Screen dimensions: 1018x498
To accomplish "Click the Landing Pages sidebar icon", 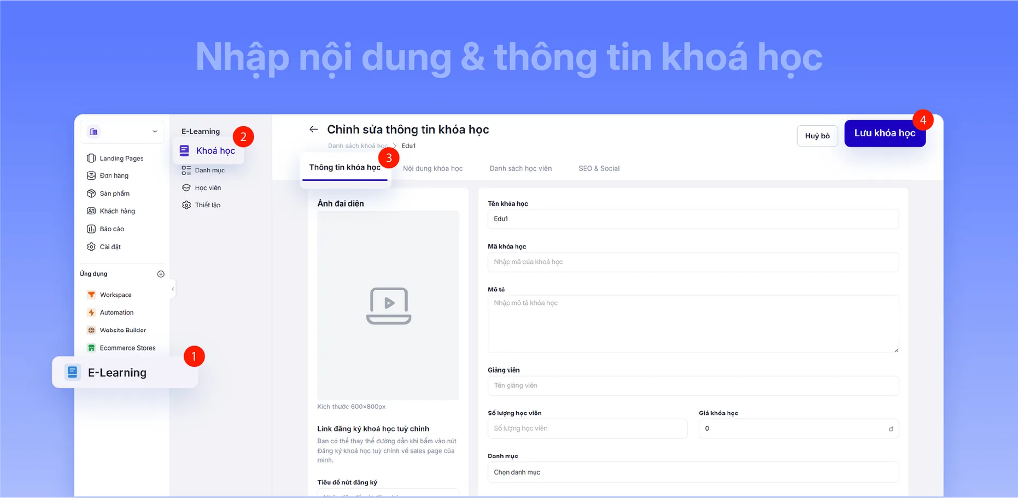I will pyautogui.click(x=91, y=158).
